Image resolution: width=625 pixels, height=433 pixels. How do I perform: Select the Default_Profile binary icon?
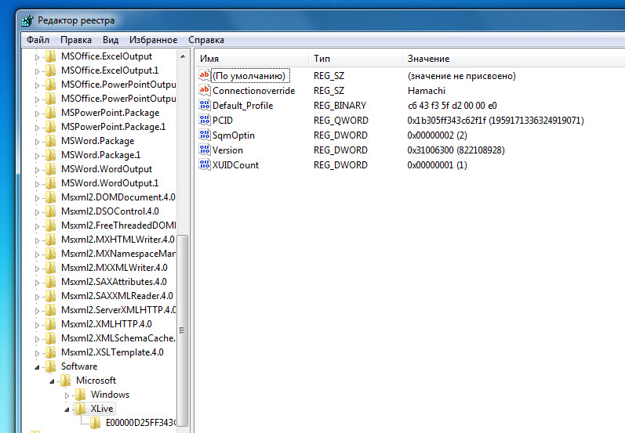point(205,105)
